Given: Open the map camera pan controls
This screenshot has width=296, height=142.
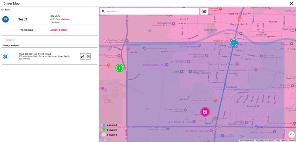Looking at the screenshot, I should (291, 135).
